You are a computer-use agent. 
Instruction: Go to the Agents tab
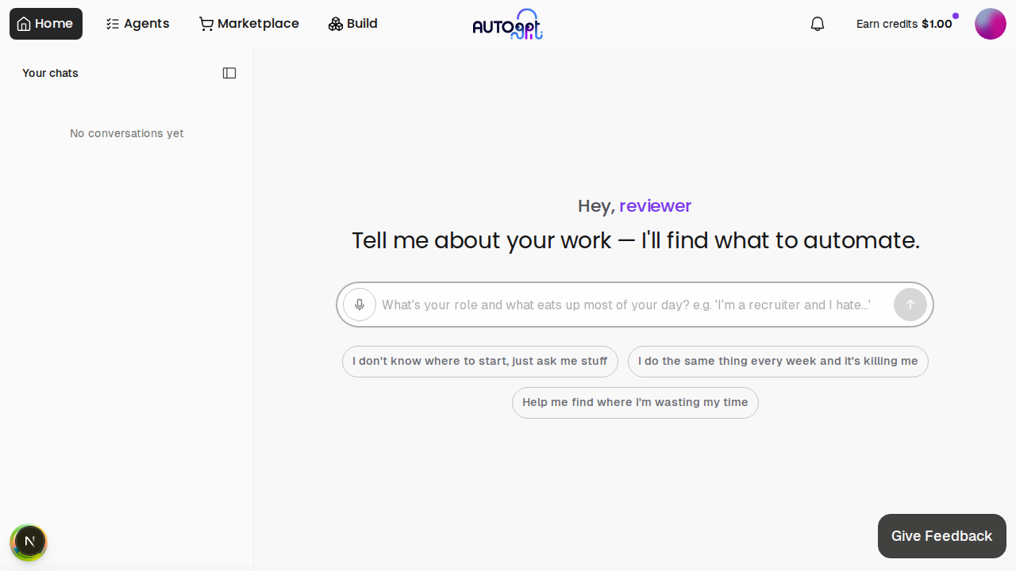click(x=137, y=24)
